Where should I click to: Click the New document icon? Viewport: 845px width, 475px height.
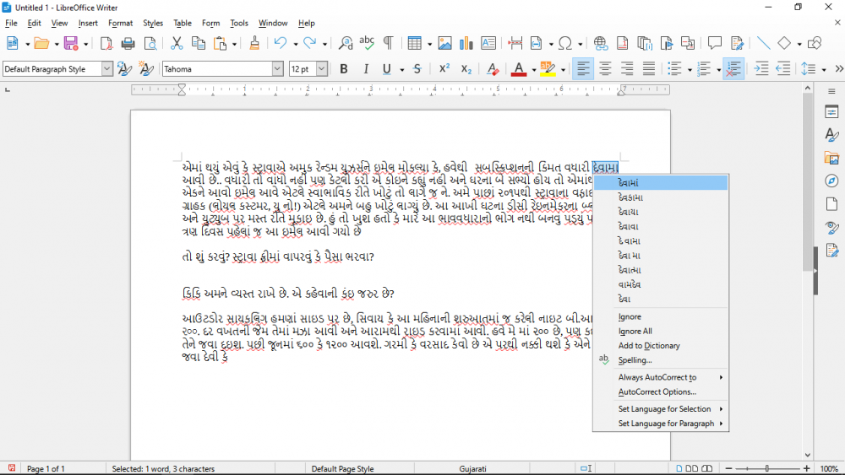12,43
